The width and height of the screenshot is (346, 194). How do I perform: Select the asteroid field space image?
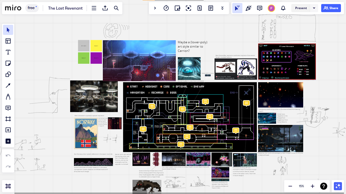coord(281,95)
